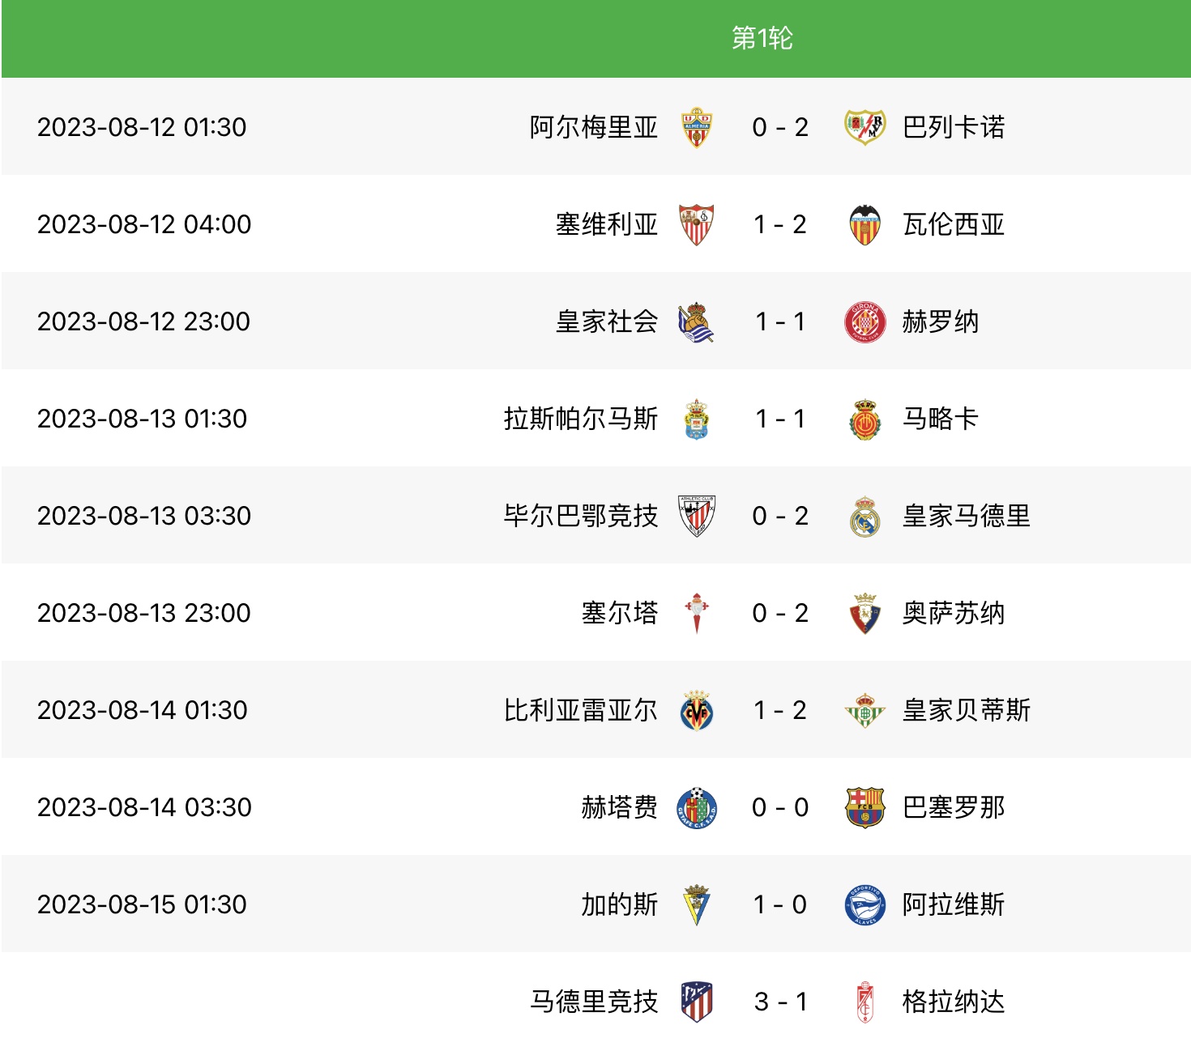Open the 第1轮 round header

coord(762,38)
